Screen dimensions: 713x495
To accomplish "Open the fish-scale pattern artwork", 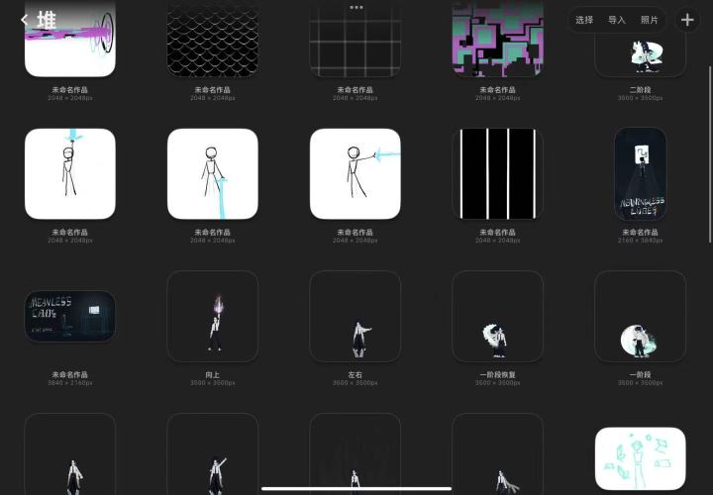I will (x=213, y=39).
